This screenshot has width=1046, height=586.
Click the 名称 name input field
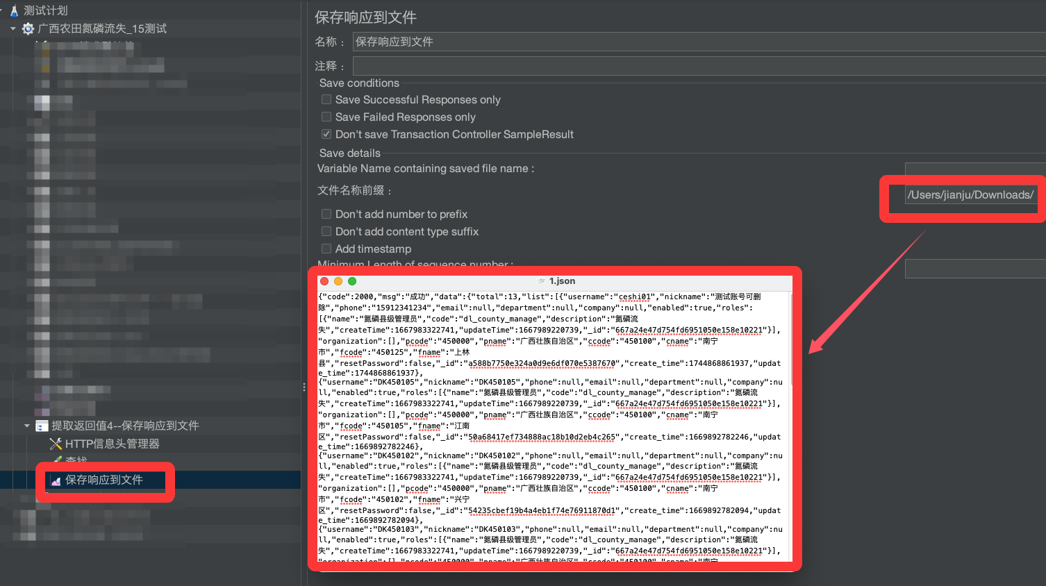(699, 42)
